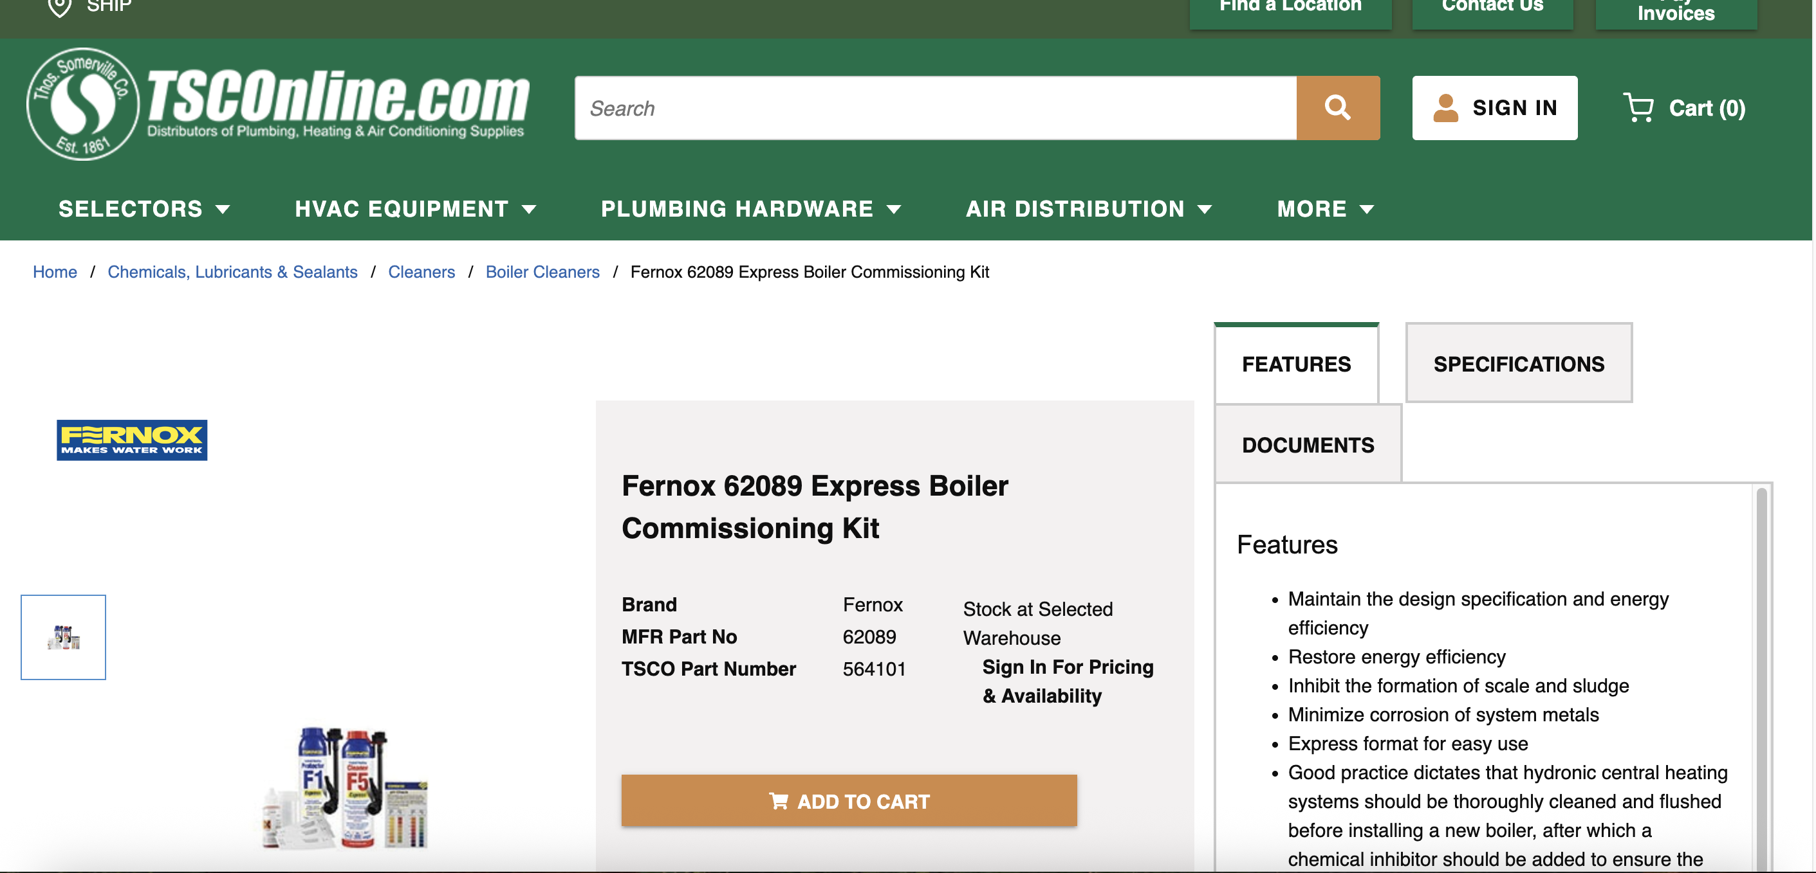Click the Fernox brand logo

click(132, 440)
